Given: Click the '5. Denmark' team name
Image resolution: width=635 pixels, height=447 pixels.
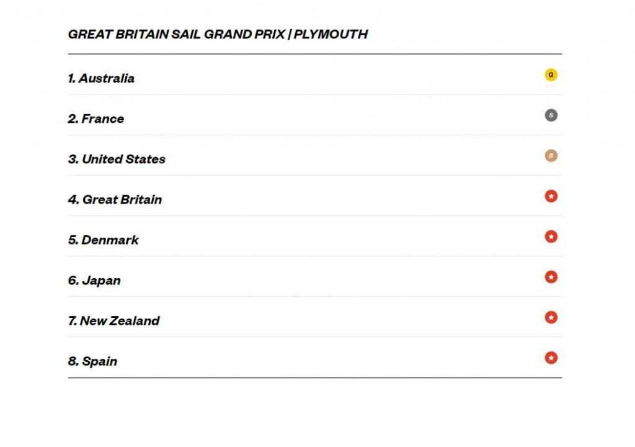Looking at the screenshot, I should (x=104, y=240).
